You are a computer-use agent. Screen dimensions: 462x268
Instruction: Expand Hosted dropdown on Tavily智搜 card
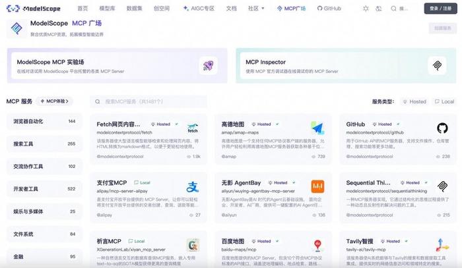407,241
